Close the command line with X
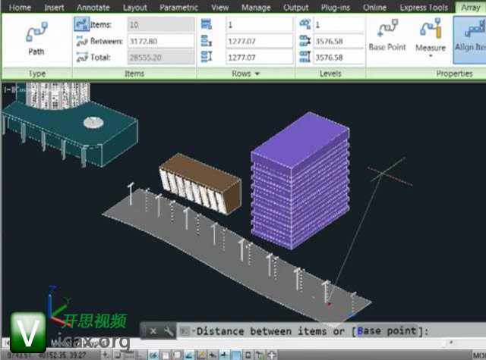This screenshot has height=360, width=486. (x=153, y=331)
